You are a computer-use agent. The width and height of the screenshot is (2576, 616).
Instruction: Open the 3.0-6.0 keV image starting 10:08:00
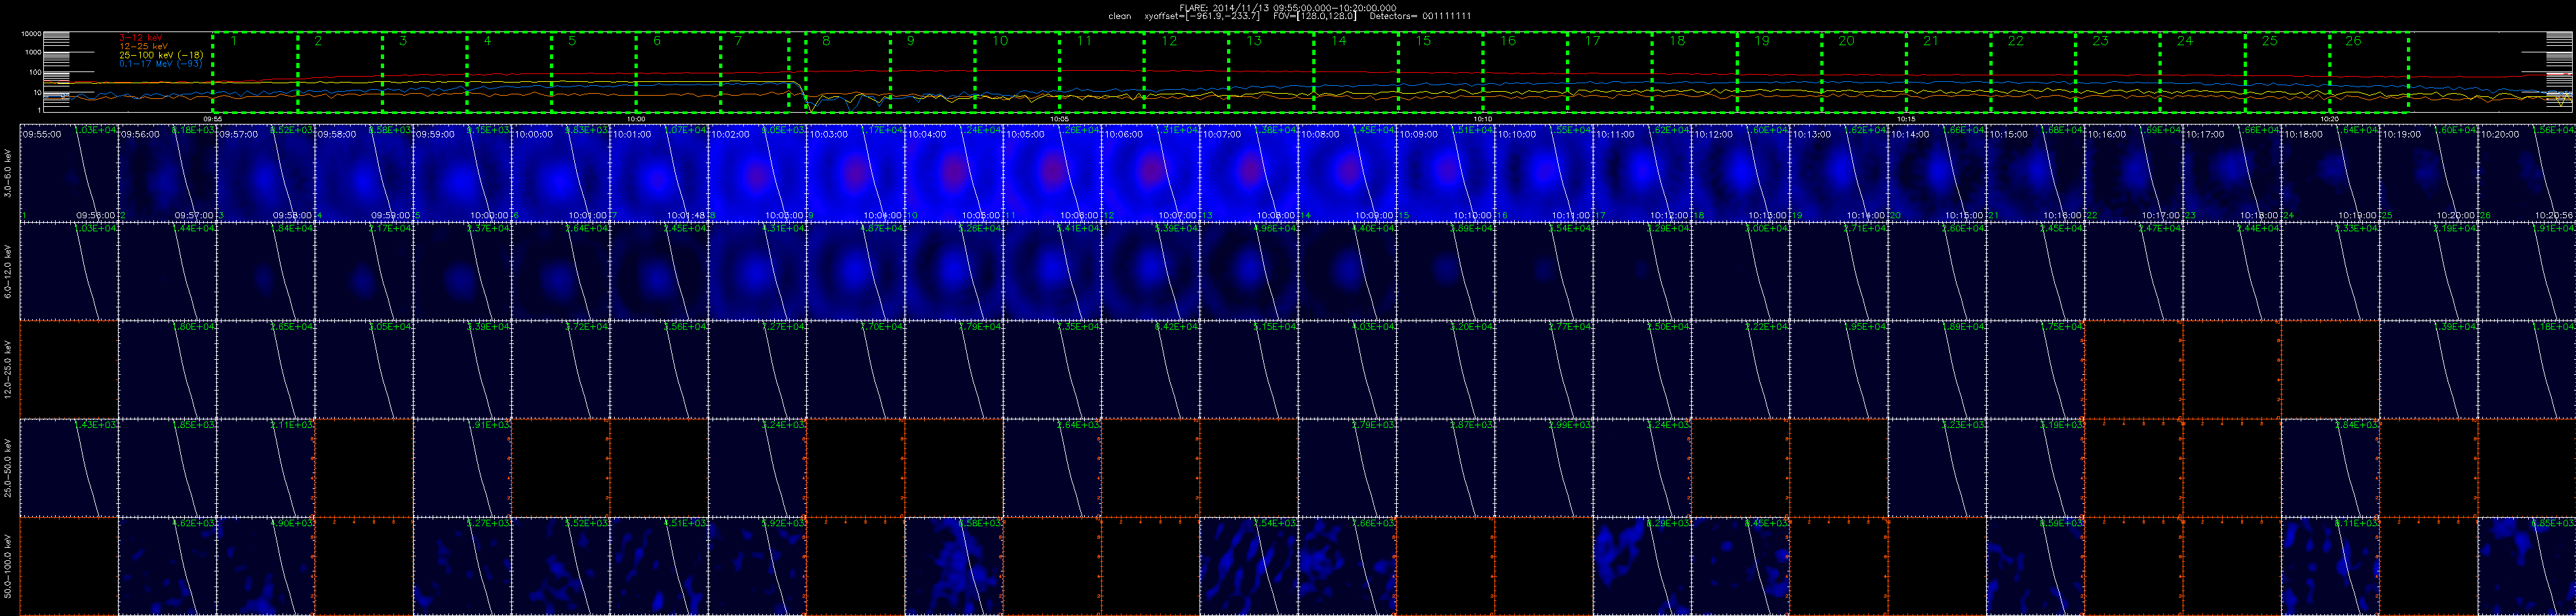1348,173
